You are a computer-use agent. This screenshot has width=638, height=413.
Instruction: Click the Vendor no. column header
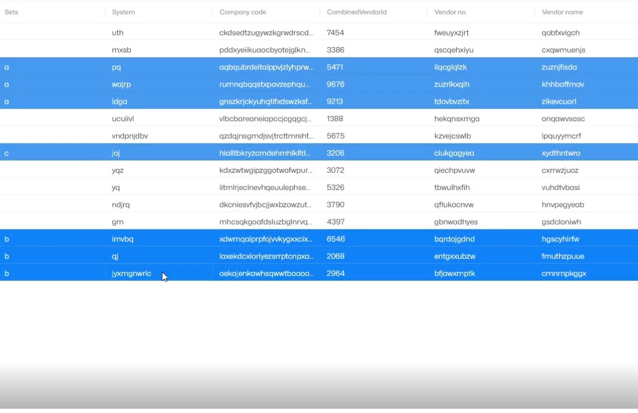[x=451, y=12]
